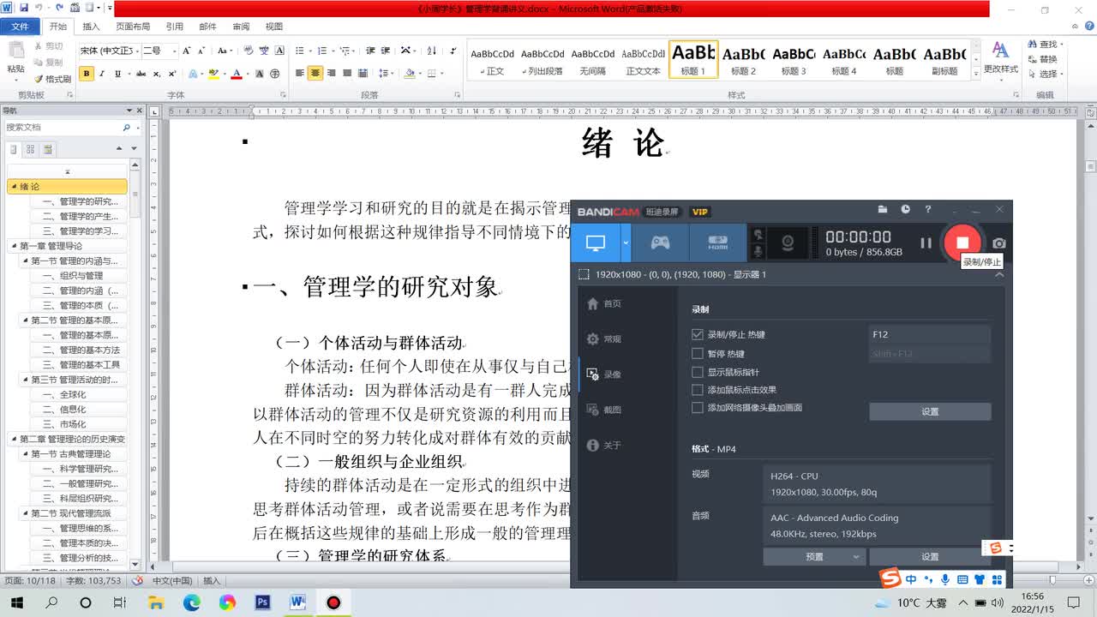1097x617 pixels.
Task: Click the 设置 button in format section
Action: tap(930, 557)
